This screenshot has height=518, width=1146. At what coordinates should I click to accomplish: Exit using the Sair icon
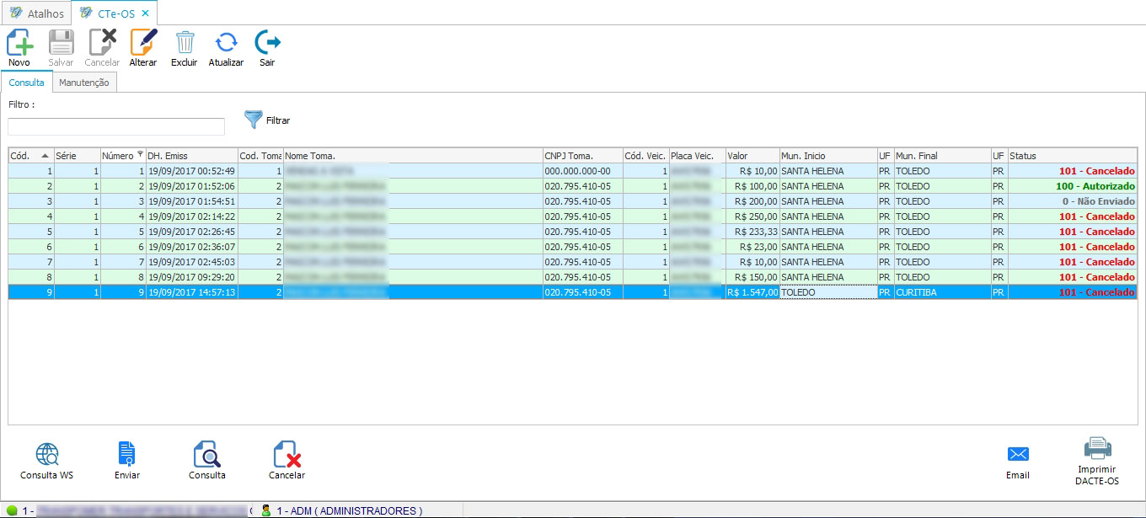point(267,43)
